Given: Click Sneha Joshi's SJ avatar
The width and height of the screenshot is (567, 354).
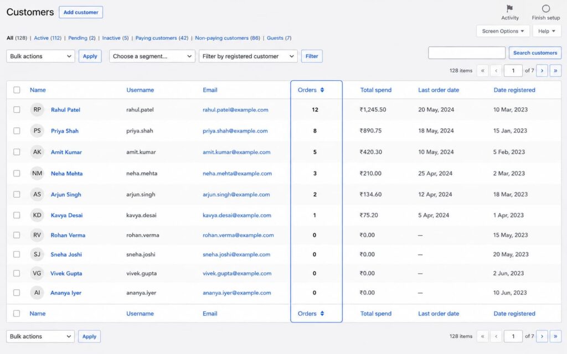Looking at the screenshot, I should pos(37,254).
